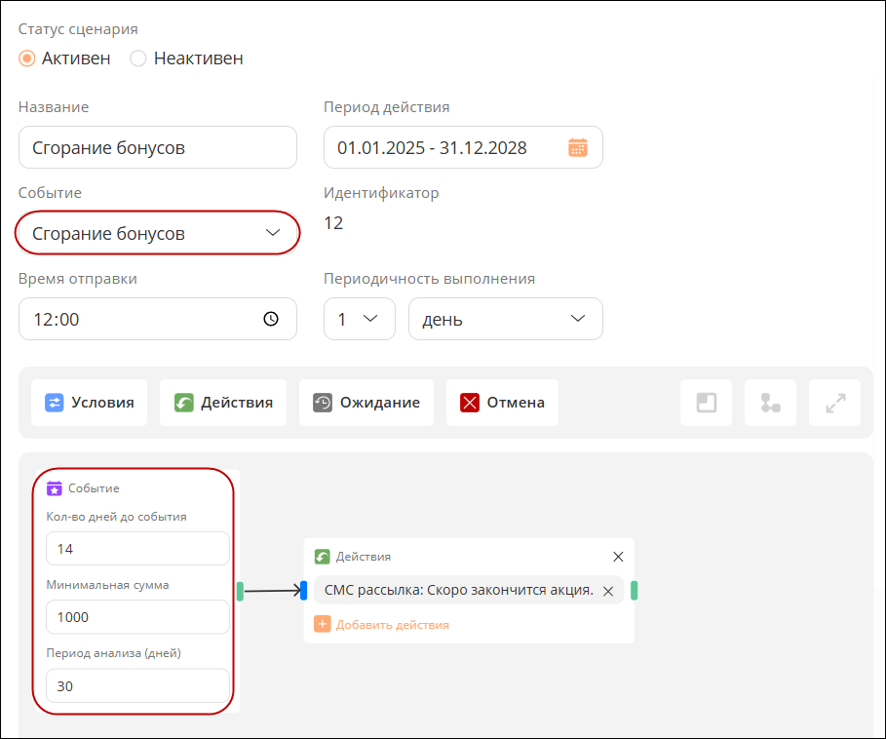Open the день period unit dropdown
Viewport: 886px width, 739px height.
pos(506,319)
